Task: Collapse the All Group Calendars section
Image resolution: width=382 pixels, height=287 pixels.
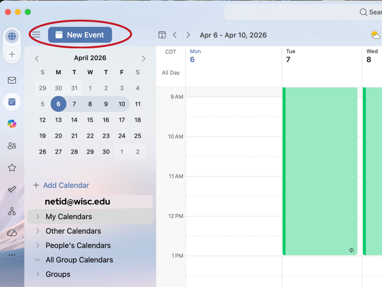Action: [x=38, y=260]
